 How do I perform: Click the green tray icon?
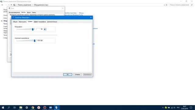tap(166, 108)
